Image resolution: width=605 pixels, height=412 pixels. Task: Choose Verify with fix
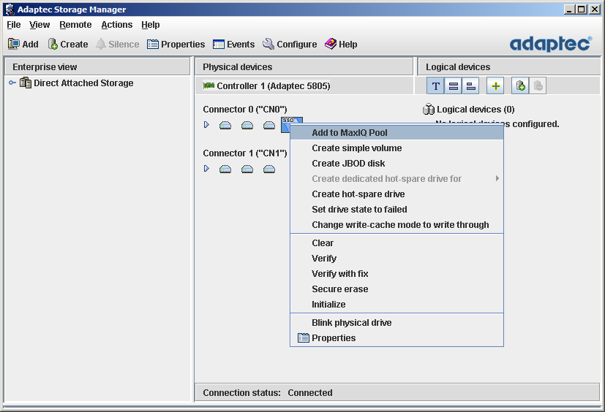[x=397, y=274]
